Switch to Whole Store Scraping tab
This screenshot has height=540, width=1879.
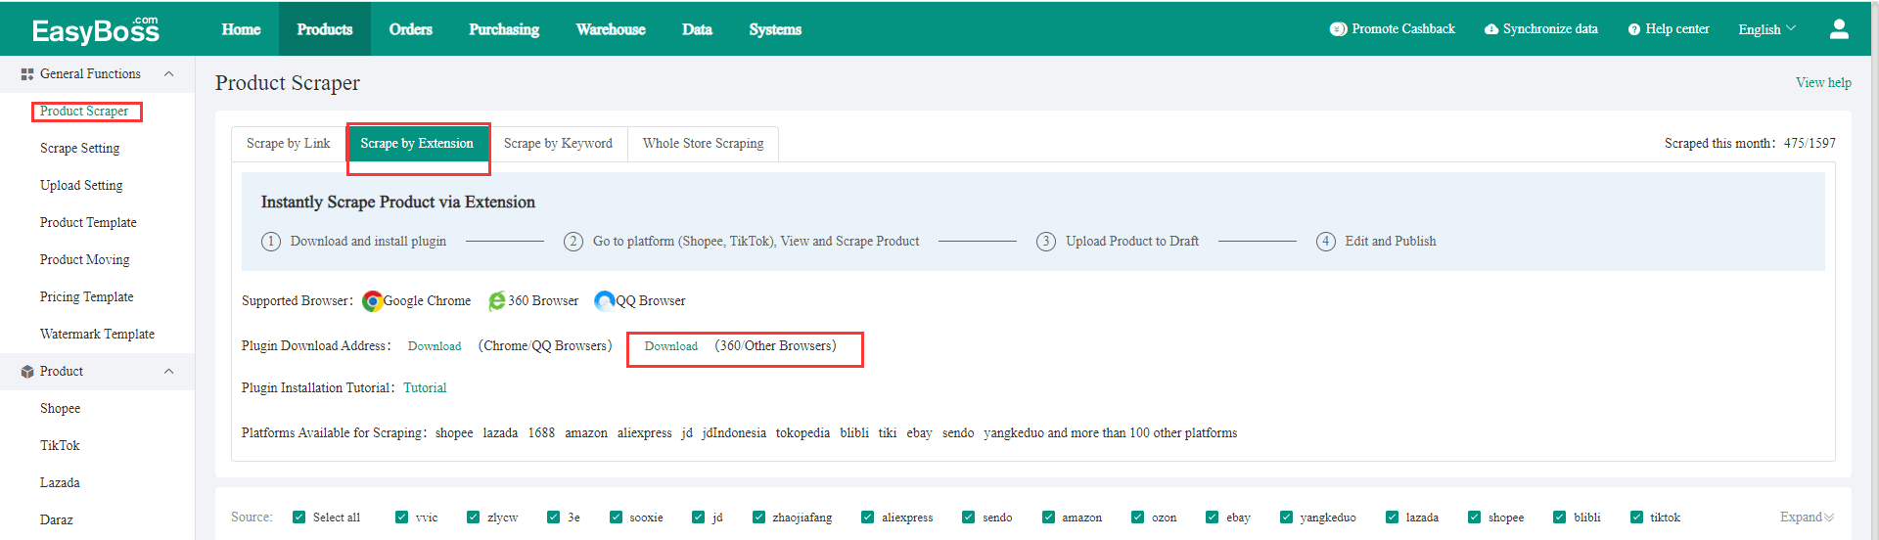click(703, 144)
